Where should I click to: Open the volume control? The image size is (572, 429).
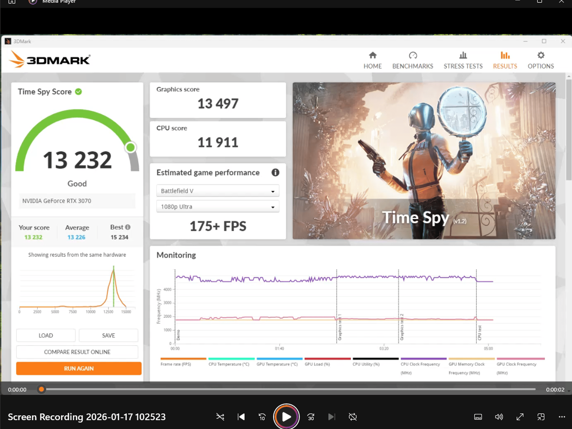pyautogui.click(x=499, y=417)
